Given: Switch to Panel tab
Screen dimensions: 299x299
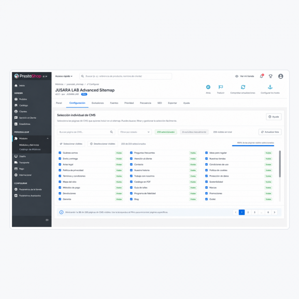Looking at the screenshot, I should 59,103.
